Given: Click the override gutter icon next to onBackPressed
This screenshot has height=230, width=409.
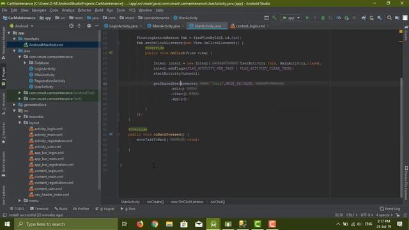Looking at the screenshot, I should coord(111,134).
